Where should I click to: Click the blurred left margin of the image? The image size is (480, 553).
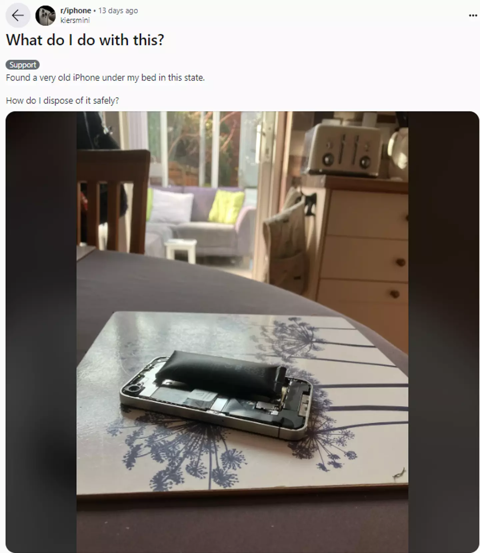[41, 332]
